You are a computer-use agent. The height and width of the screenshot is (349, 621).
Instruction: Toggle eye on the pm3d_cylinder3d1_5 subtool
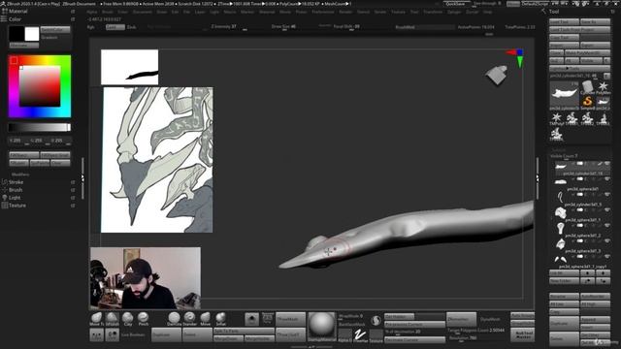coord(607,195)
